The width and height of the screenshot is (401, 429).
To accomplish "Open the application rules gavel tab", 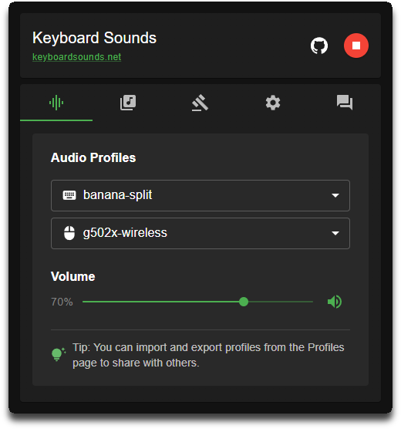I will click(200, 103).
